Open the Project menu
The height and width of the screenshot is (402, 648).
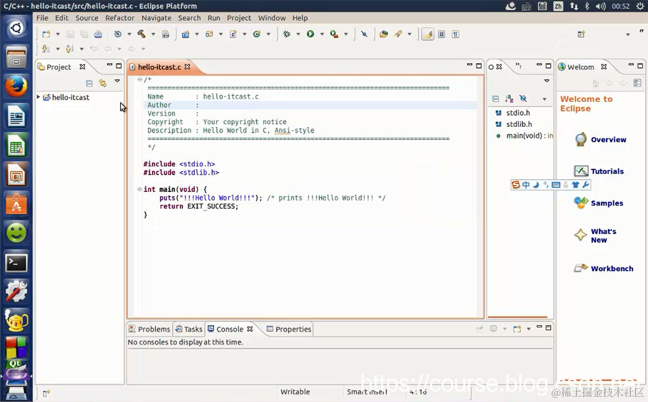pyautogui.click(x=239, y=18)
